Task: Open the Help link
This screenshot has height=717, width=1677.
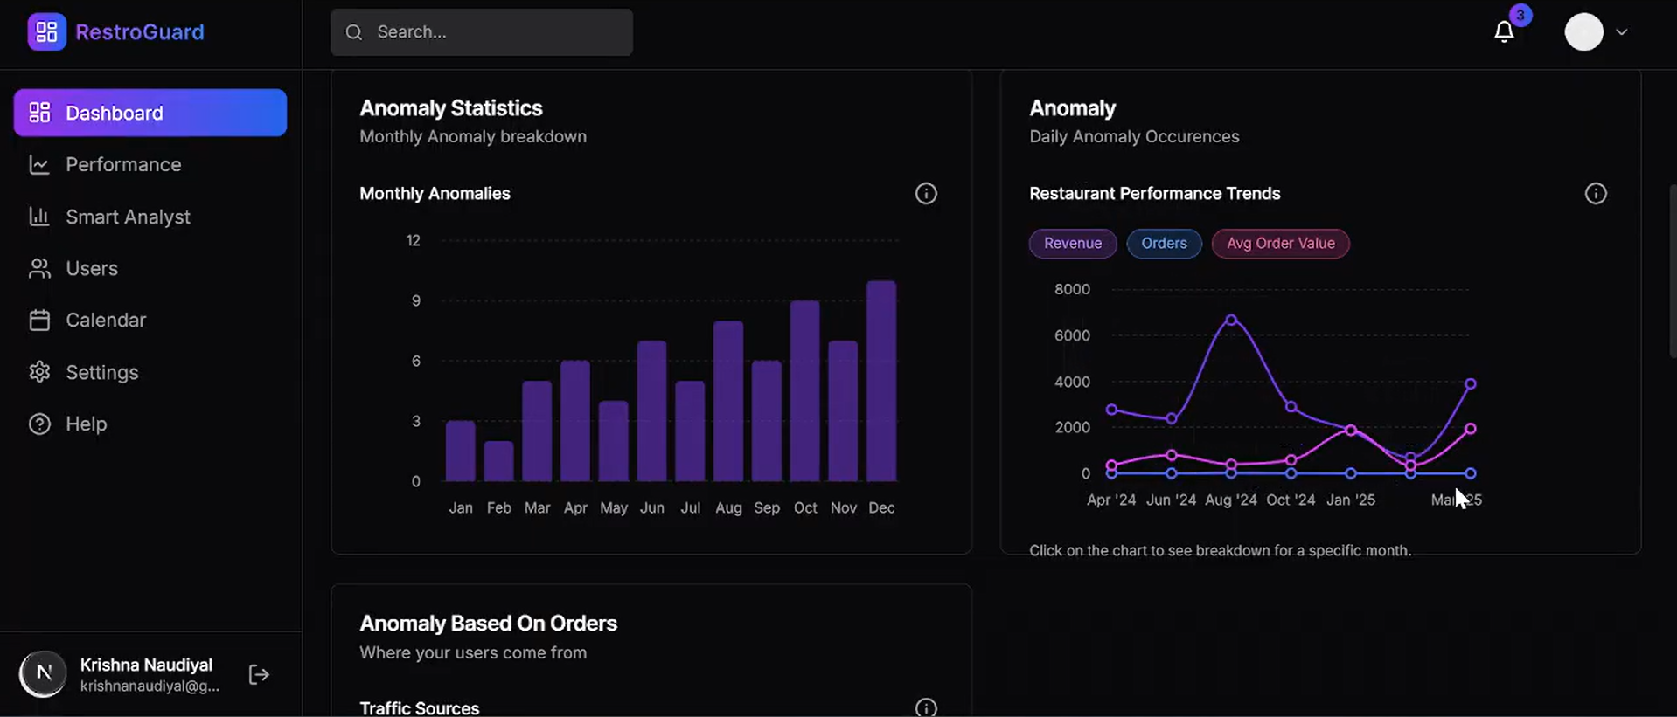Action: point(86,424)
